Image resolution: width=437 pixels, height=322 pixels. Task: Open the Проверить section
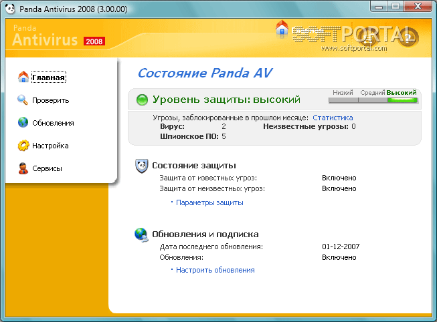pos(50,100)
